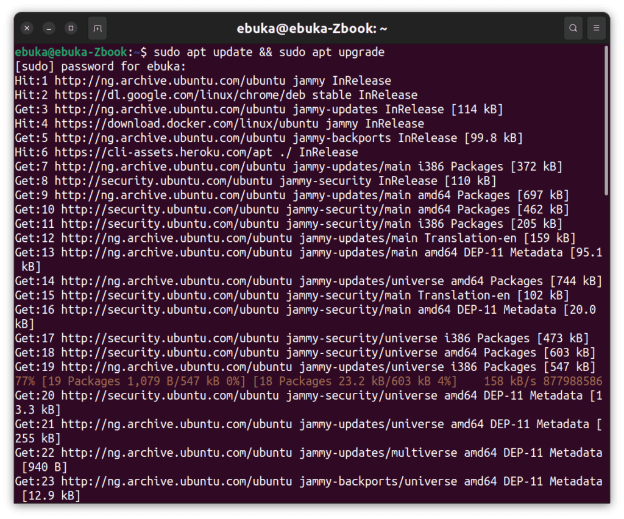
Task: Click the 'Get:8' jammy-security InRelease line
Action: click(255, 181)
